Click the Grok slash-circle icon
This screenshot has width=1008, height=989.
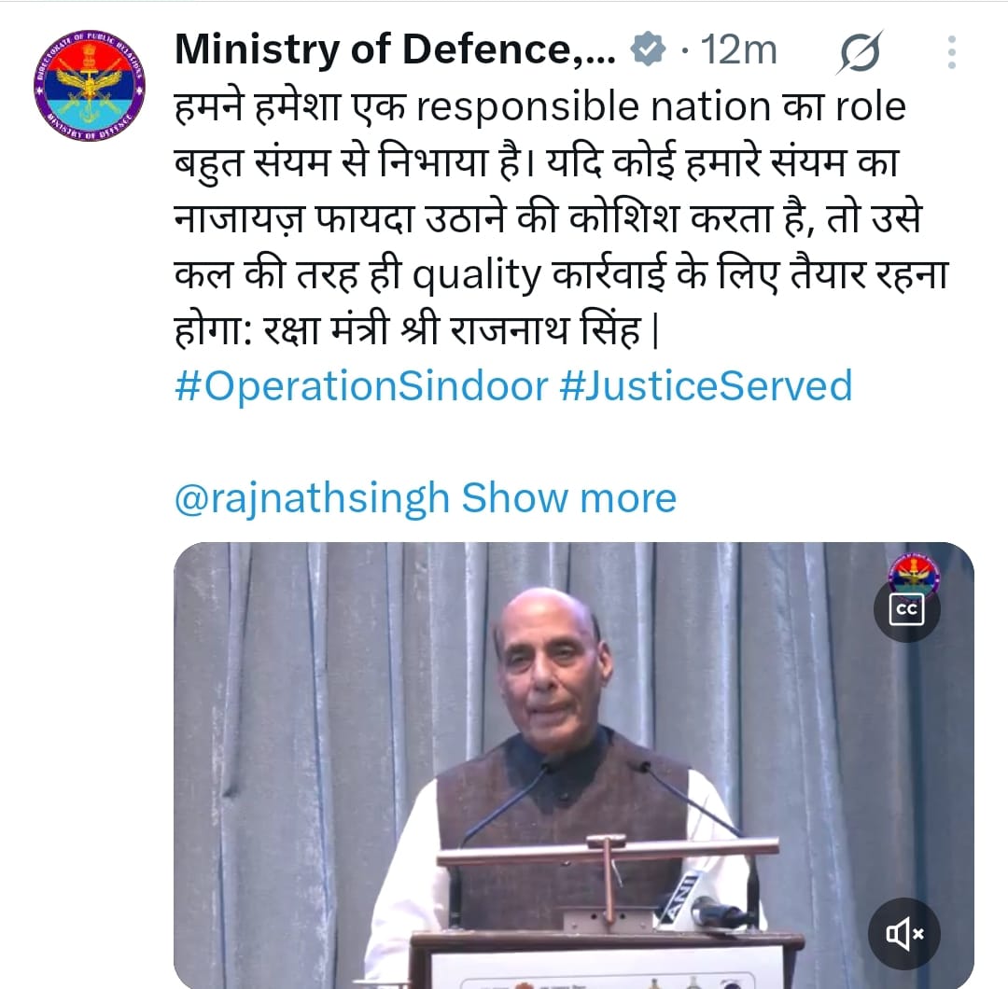860,52
